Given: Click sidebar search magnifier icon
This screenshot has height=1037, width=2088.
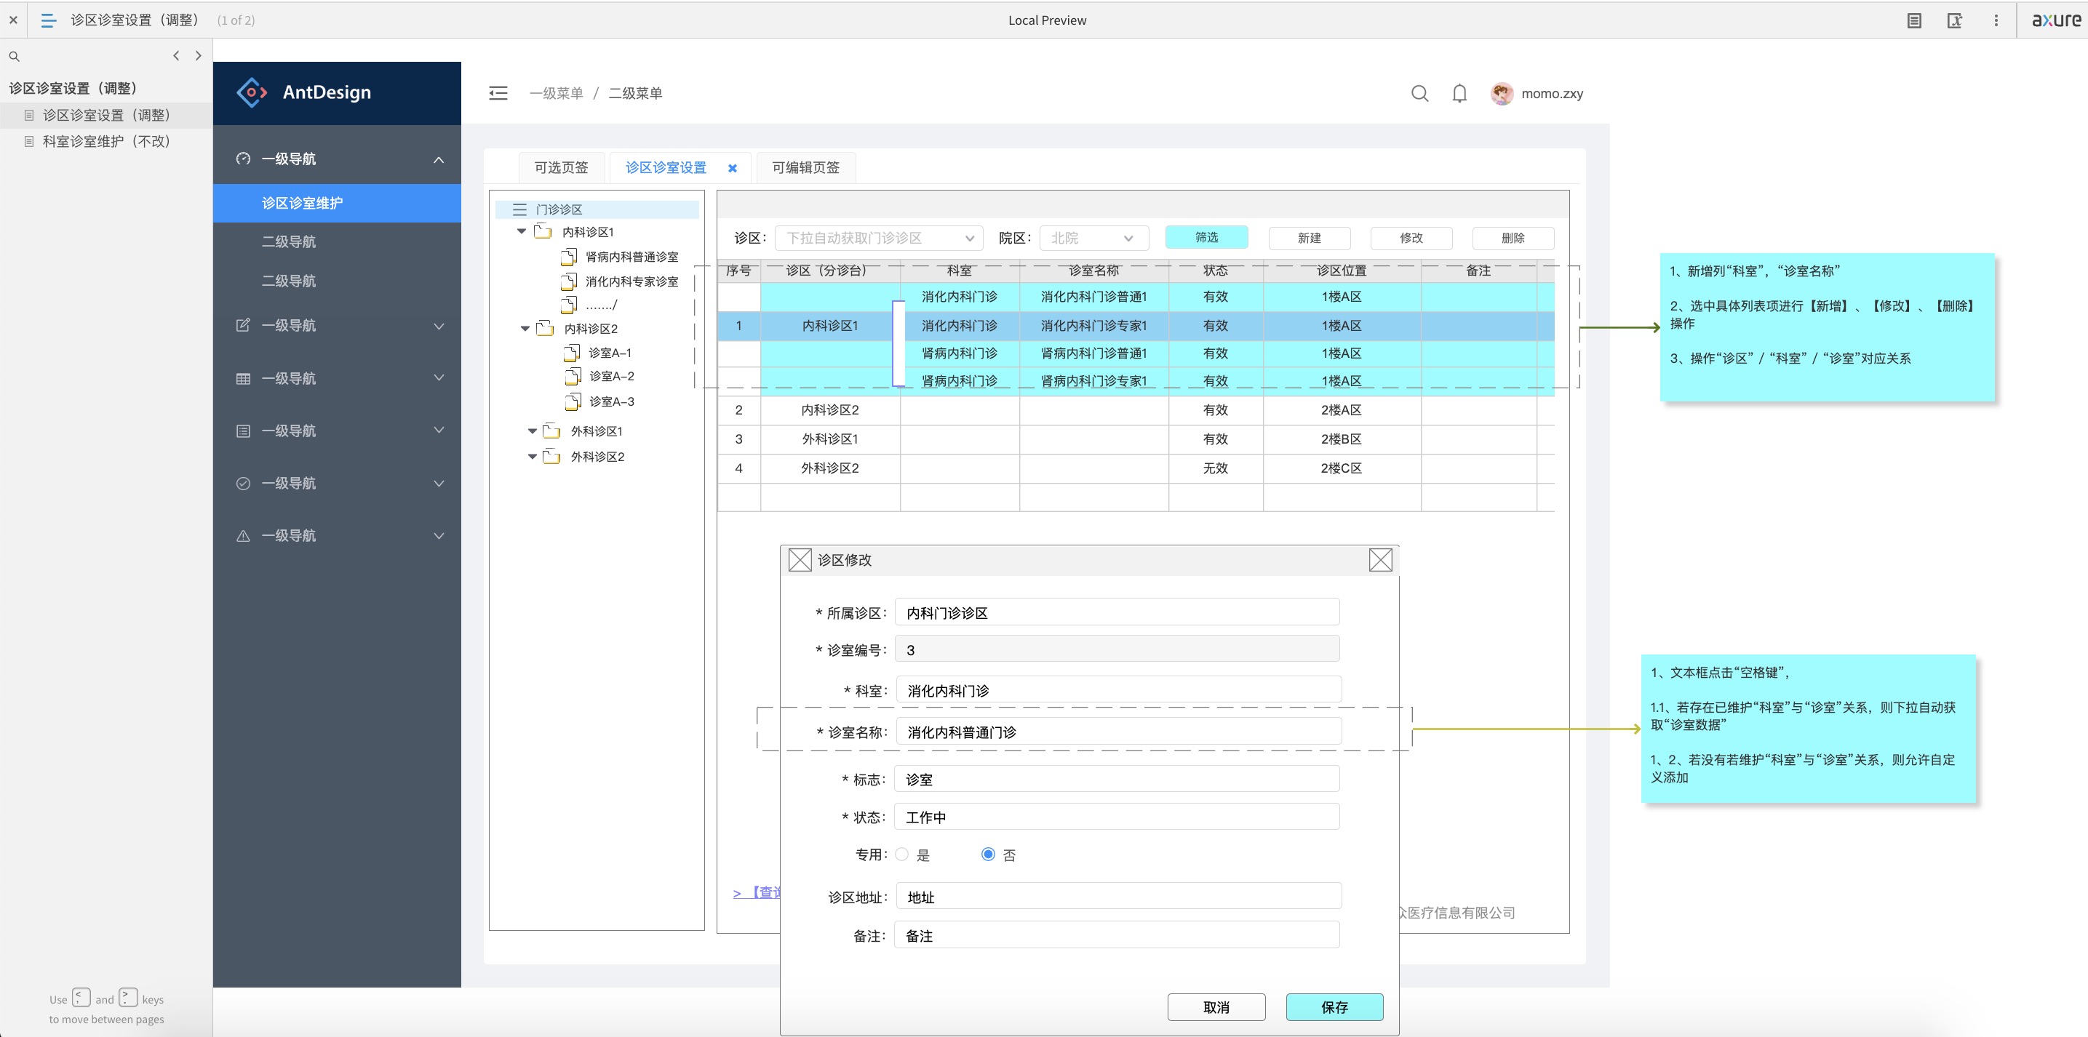Looking at the screenshot, I should [14, 57].
